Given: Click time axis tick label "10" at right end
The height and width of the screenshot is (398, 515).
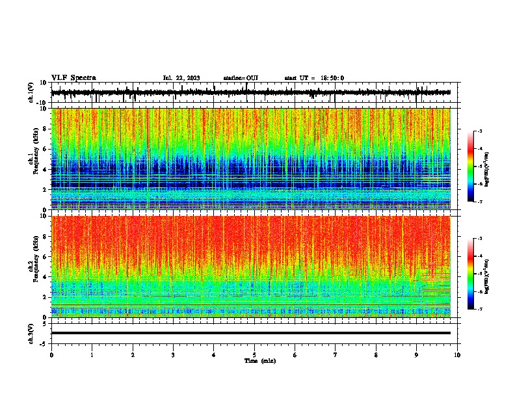Looking at the screenshot, I should click(457, 355).
